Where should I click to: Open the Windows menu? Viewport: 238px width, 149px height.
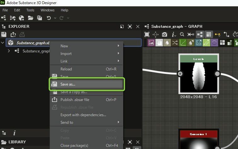point(47,10)
